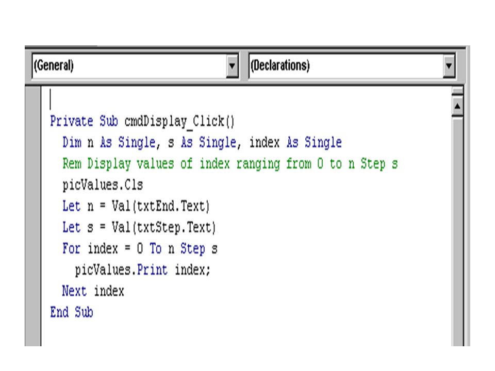Click the 'For index = 0 To n Step s' line

(x=140, y=248)
